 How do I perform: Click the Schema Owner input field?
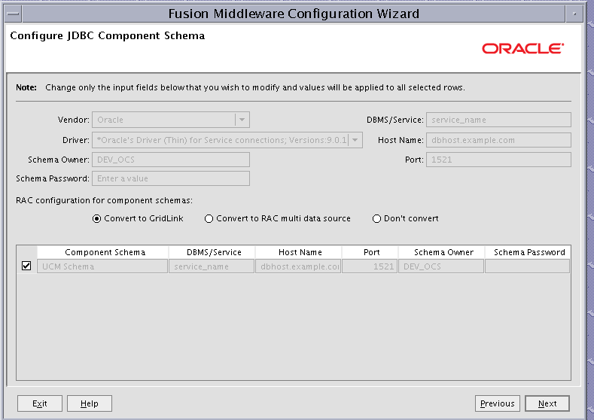[171, 160]
